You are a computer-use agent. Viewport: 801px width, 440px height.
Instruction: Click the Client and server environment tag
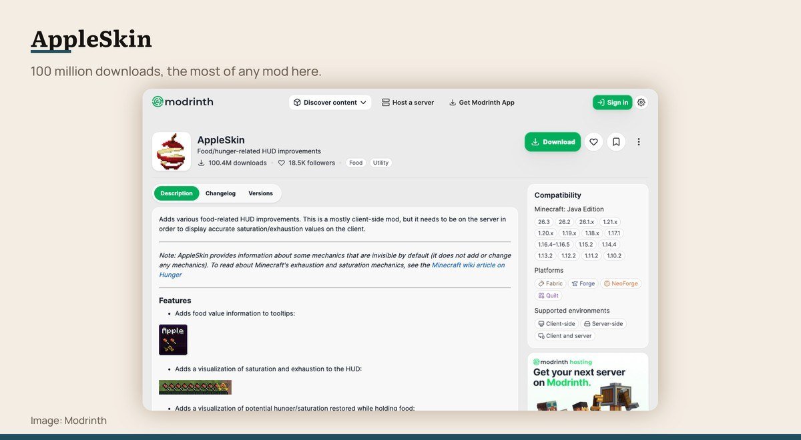coord(565,336)
